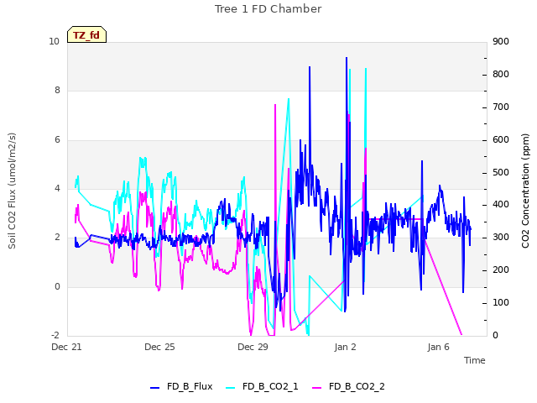Toggle the FD_B_CO2_2 legend entry

(349, 386)
